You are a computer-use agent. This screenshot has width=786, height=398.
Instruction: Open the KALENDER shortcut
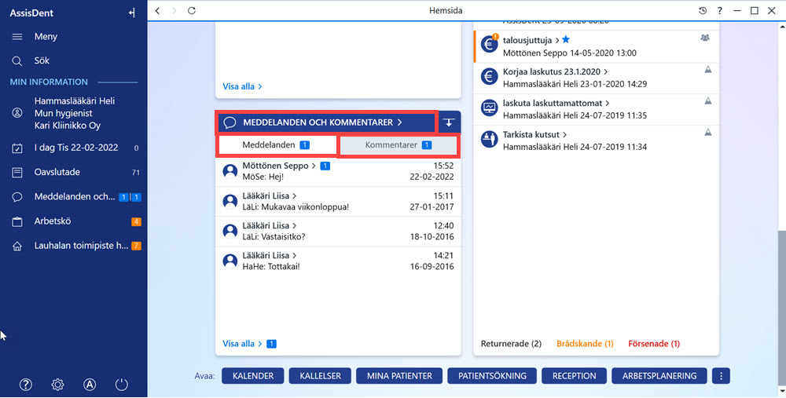[253, 376]
